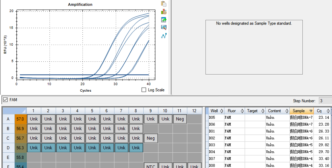Click the Content column header
The height and width of the screenshot is (168, 332).
(x=277, y=111)
